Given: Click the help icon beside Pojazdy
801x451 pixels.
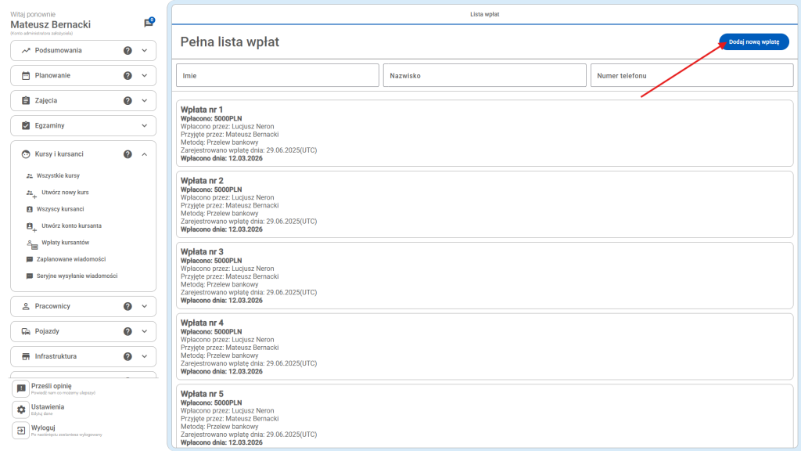Looking at the screenshot, I should click(128, 331).
